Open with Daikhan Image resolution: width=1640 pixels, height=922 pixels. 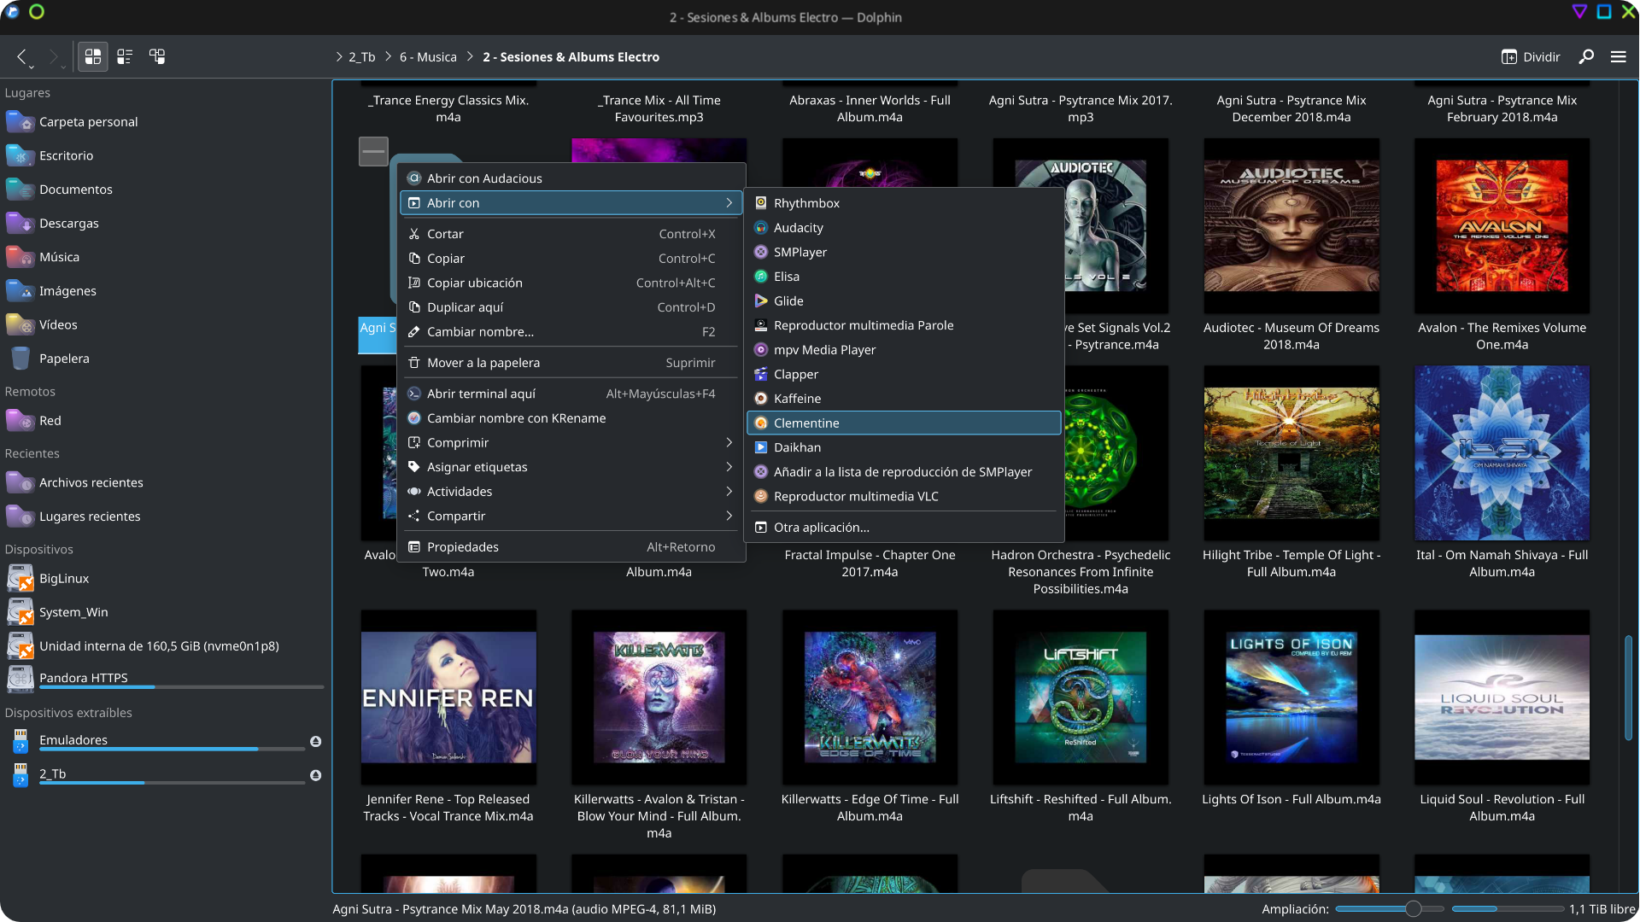tap(904, 447)
